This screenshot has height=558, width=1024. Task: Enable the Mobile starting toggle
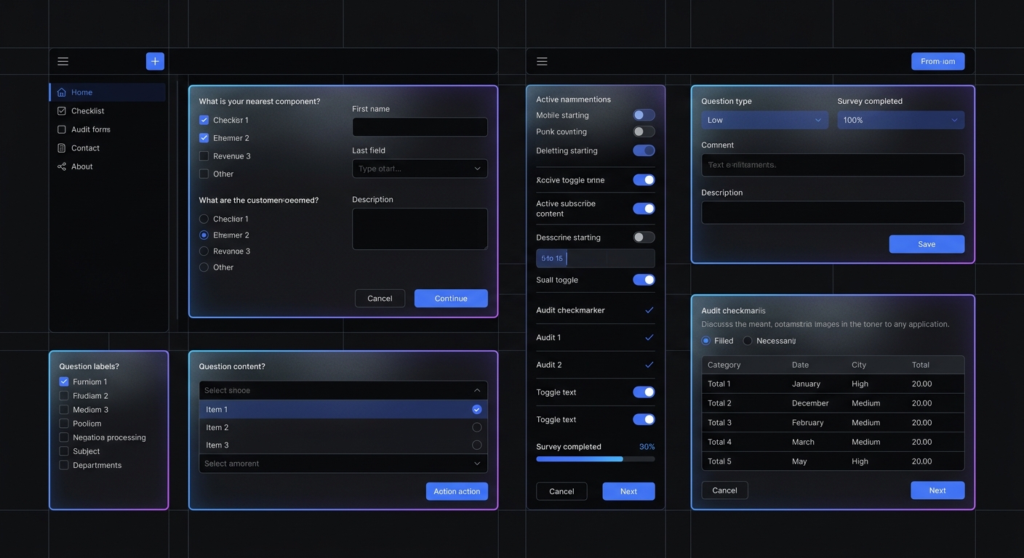pos(644,115)
